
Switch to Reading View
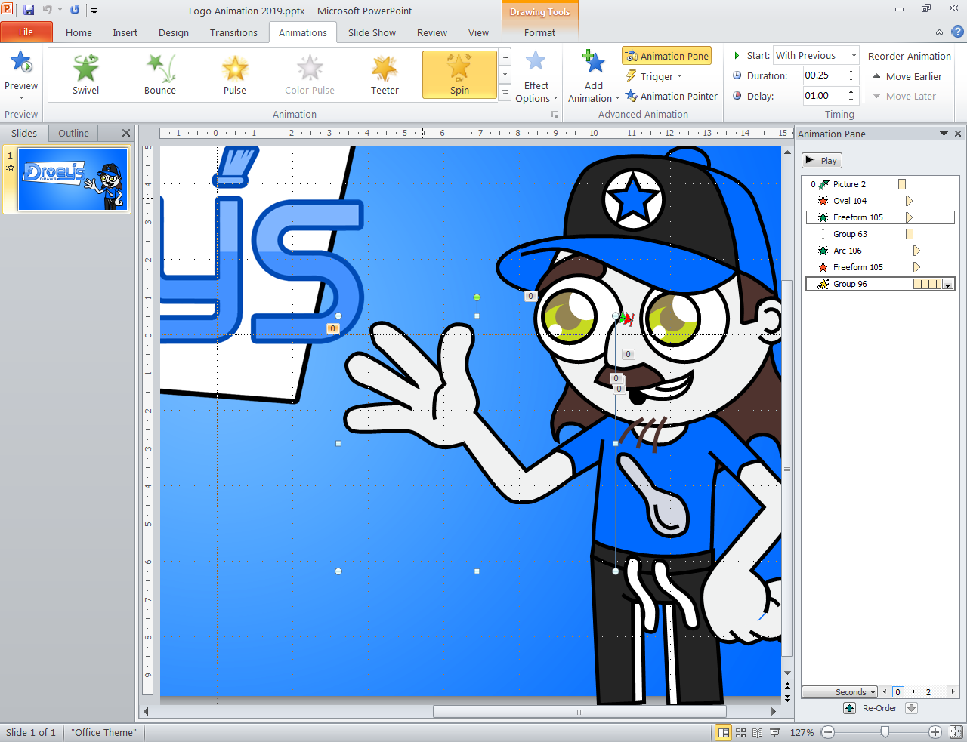pos(757,732)
